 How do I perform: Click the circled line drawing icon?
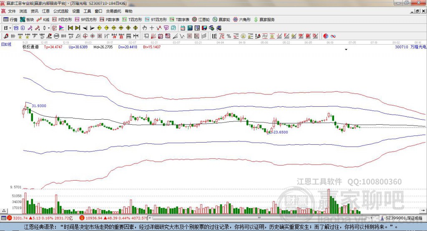[x=57, y=36]
